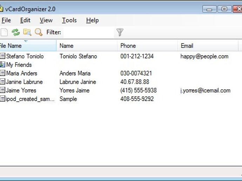Click the Maria Anders vCard file icon
This screenshot has height=181, width=242.
pos(2,73)
